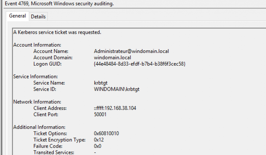Click the client address ::ffff:192.168.38.104
The image size is (266, 155).
coord(115,108)
